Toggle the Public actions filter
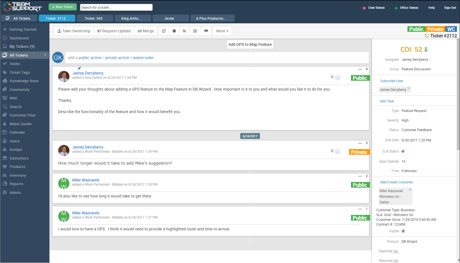This screenshot has height=263, width=460. [x=416, y=29]
